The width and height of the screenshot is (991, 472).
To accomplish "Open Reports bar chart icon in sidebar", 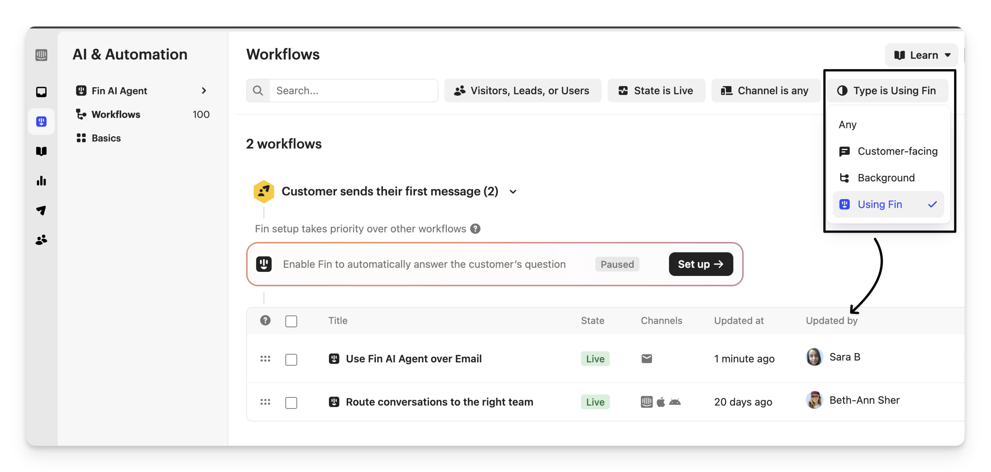I will click(x=41, y=181).
